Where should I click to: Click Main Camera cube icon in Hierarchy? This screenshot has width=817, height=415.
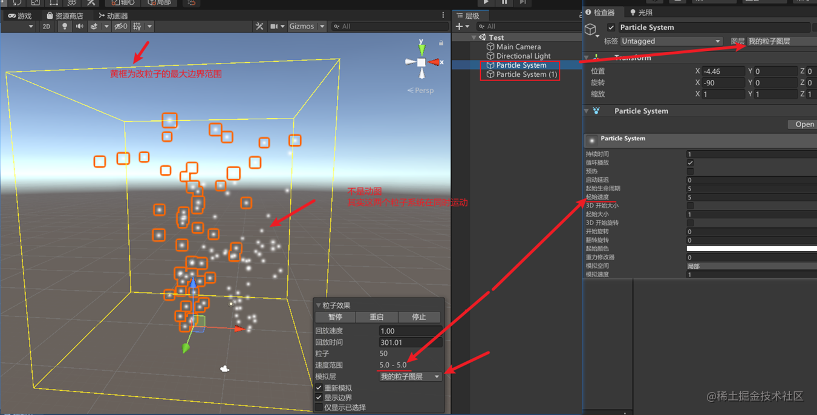(x=490, y=47)
